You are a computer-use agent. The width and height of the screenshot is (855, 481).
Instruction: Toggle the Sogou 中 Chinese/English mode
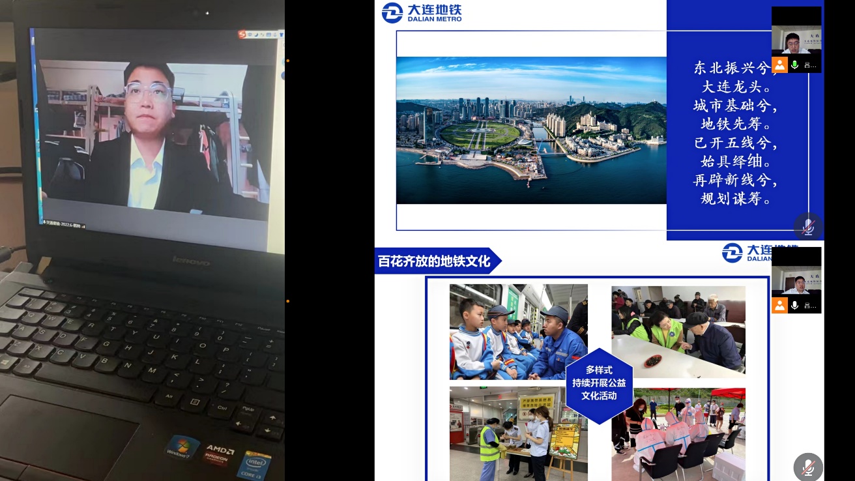pos(250,35)
